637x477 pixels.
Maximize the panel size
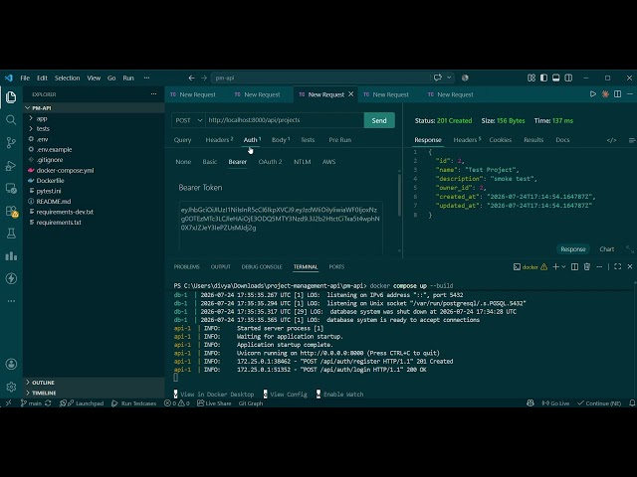coord(617,266)
